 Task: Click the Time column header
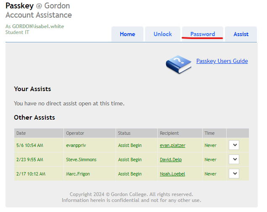[214, 133]
